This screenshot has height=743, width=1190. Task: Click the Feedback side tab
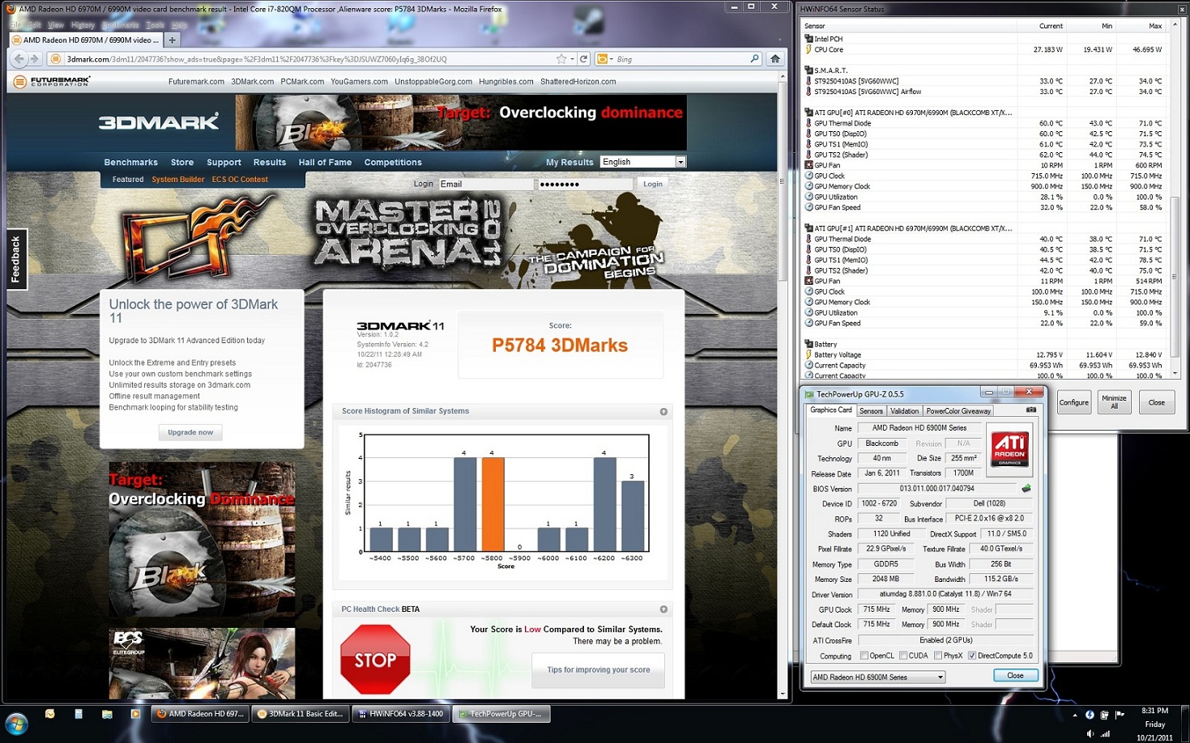[x=15, y=260]
